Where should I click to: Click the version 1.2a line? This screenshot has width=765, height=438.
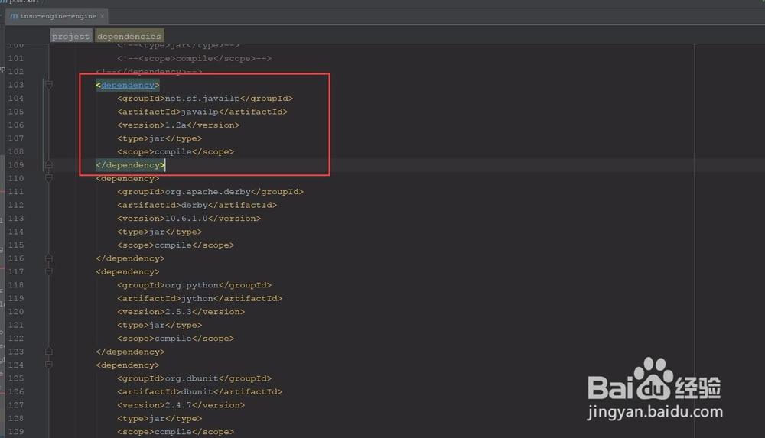point(178,125)
